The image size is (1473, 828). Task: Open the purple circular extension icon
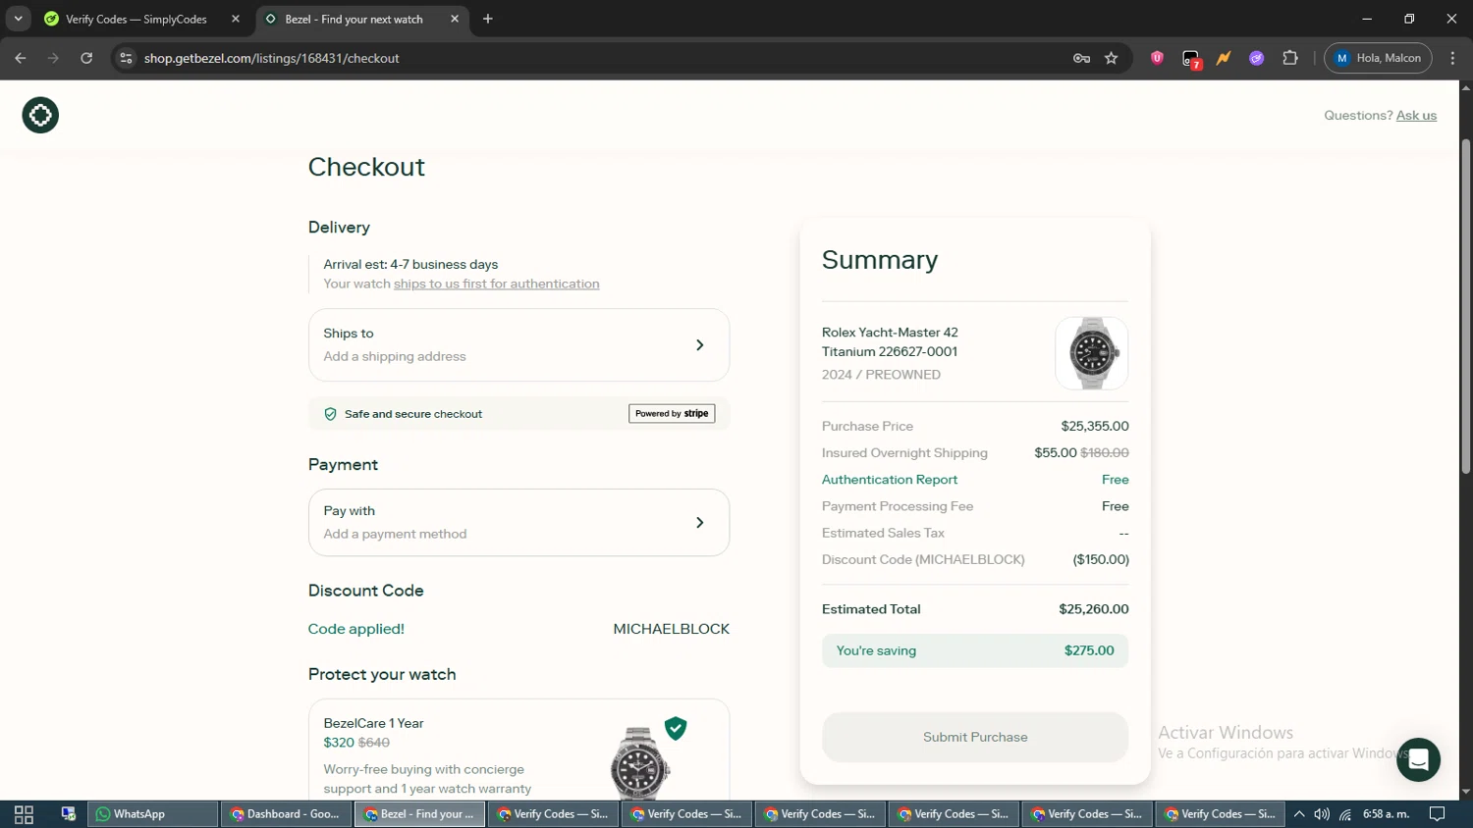[1256, 58]
